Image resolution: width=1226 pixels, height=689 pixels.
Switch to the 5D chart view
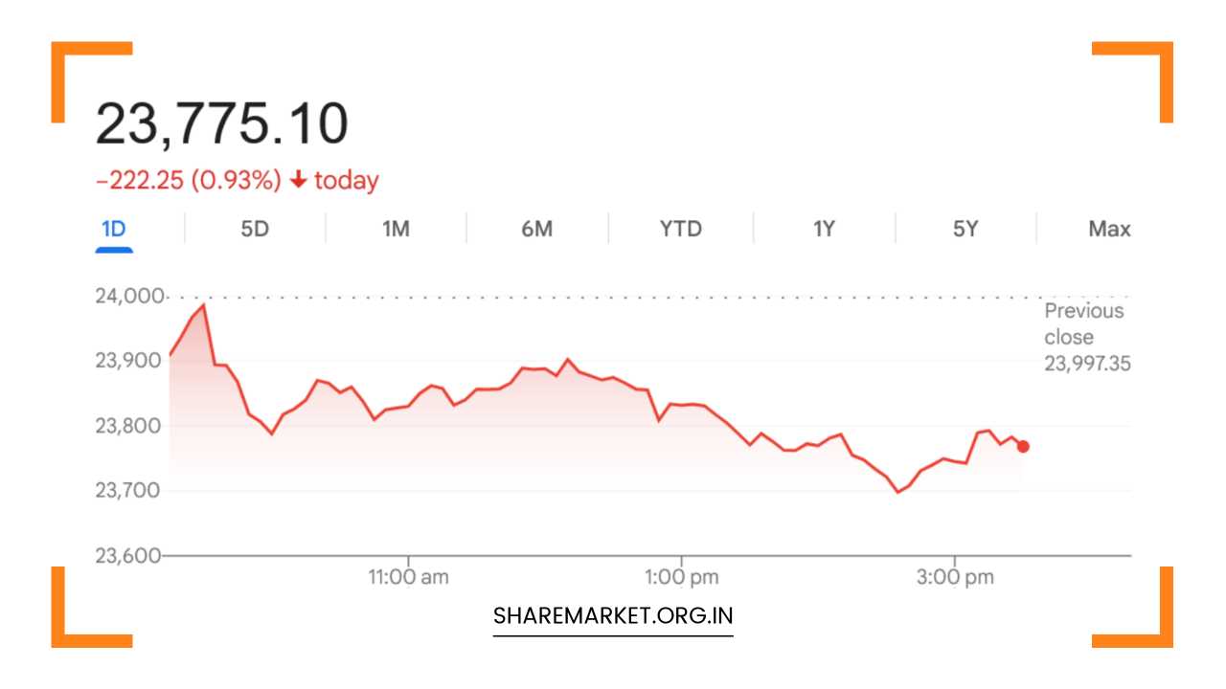(255, 229)
